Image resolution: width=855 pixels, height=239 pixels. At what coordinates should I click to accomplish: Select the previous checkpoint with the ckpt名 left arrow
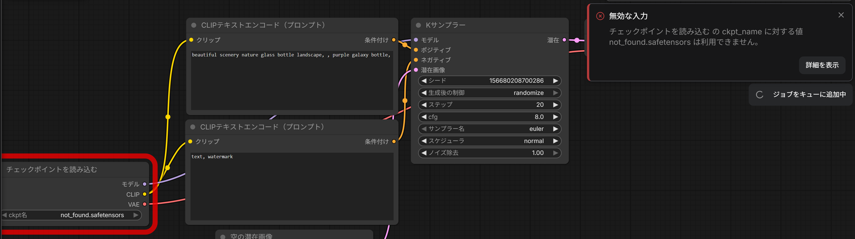4,215
